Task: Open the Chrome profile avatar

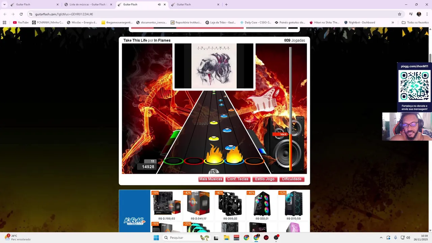Action: coord(419,14)
